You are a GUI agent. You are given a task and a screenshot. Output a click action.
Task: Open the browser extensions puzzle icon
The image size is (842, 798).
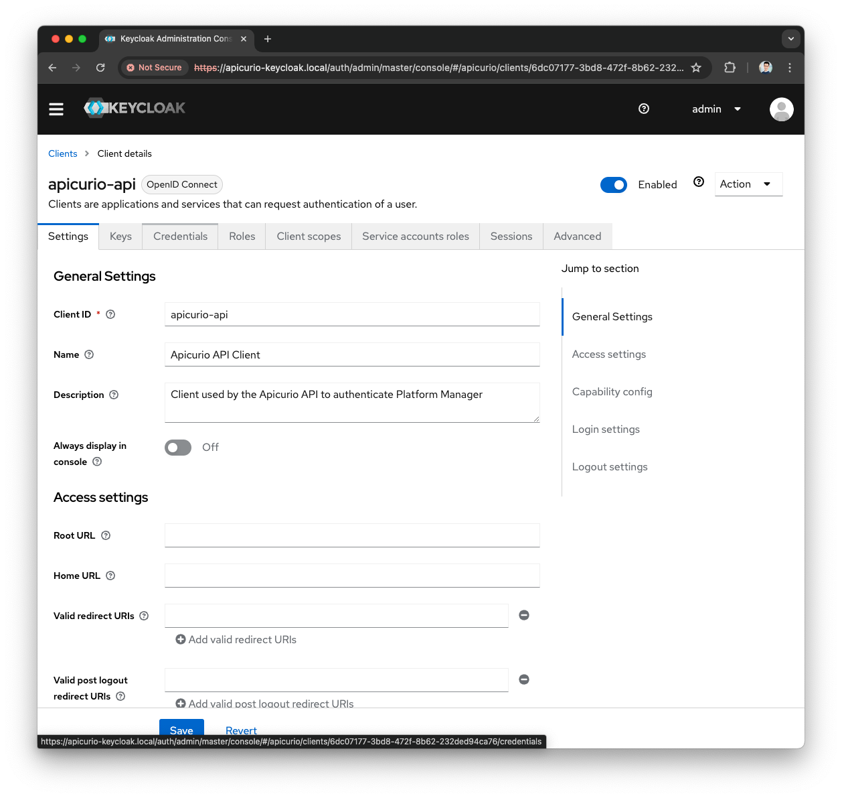[730, 68]
